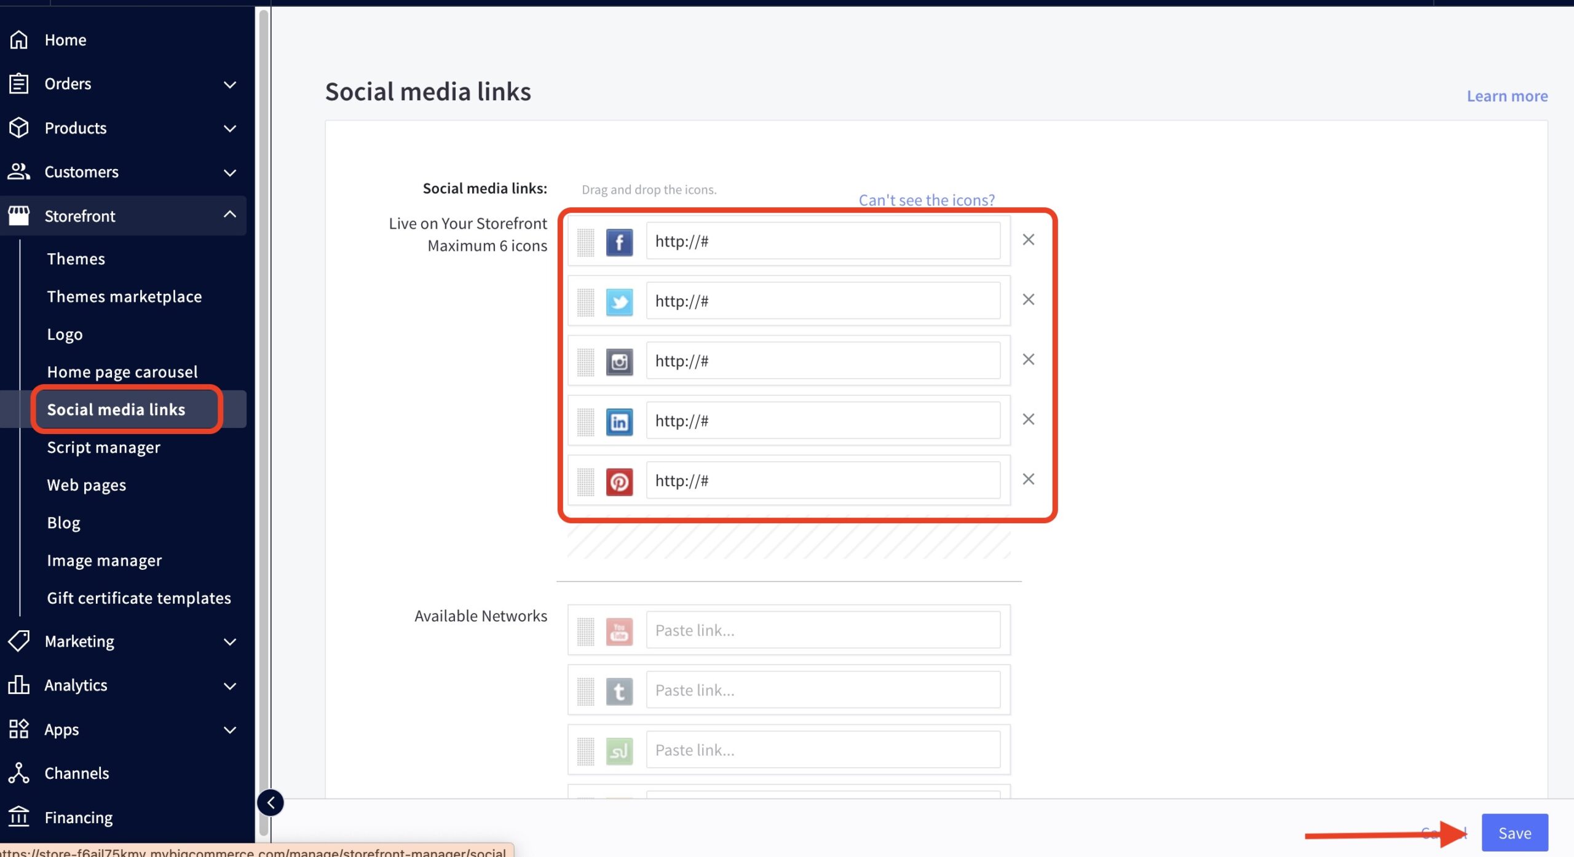Click the StumbleUpon icon in Available Networks
Image resolution: width=1574 pixels, height=857 pixels.
[619, 751]
